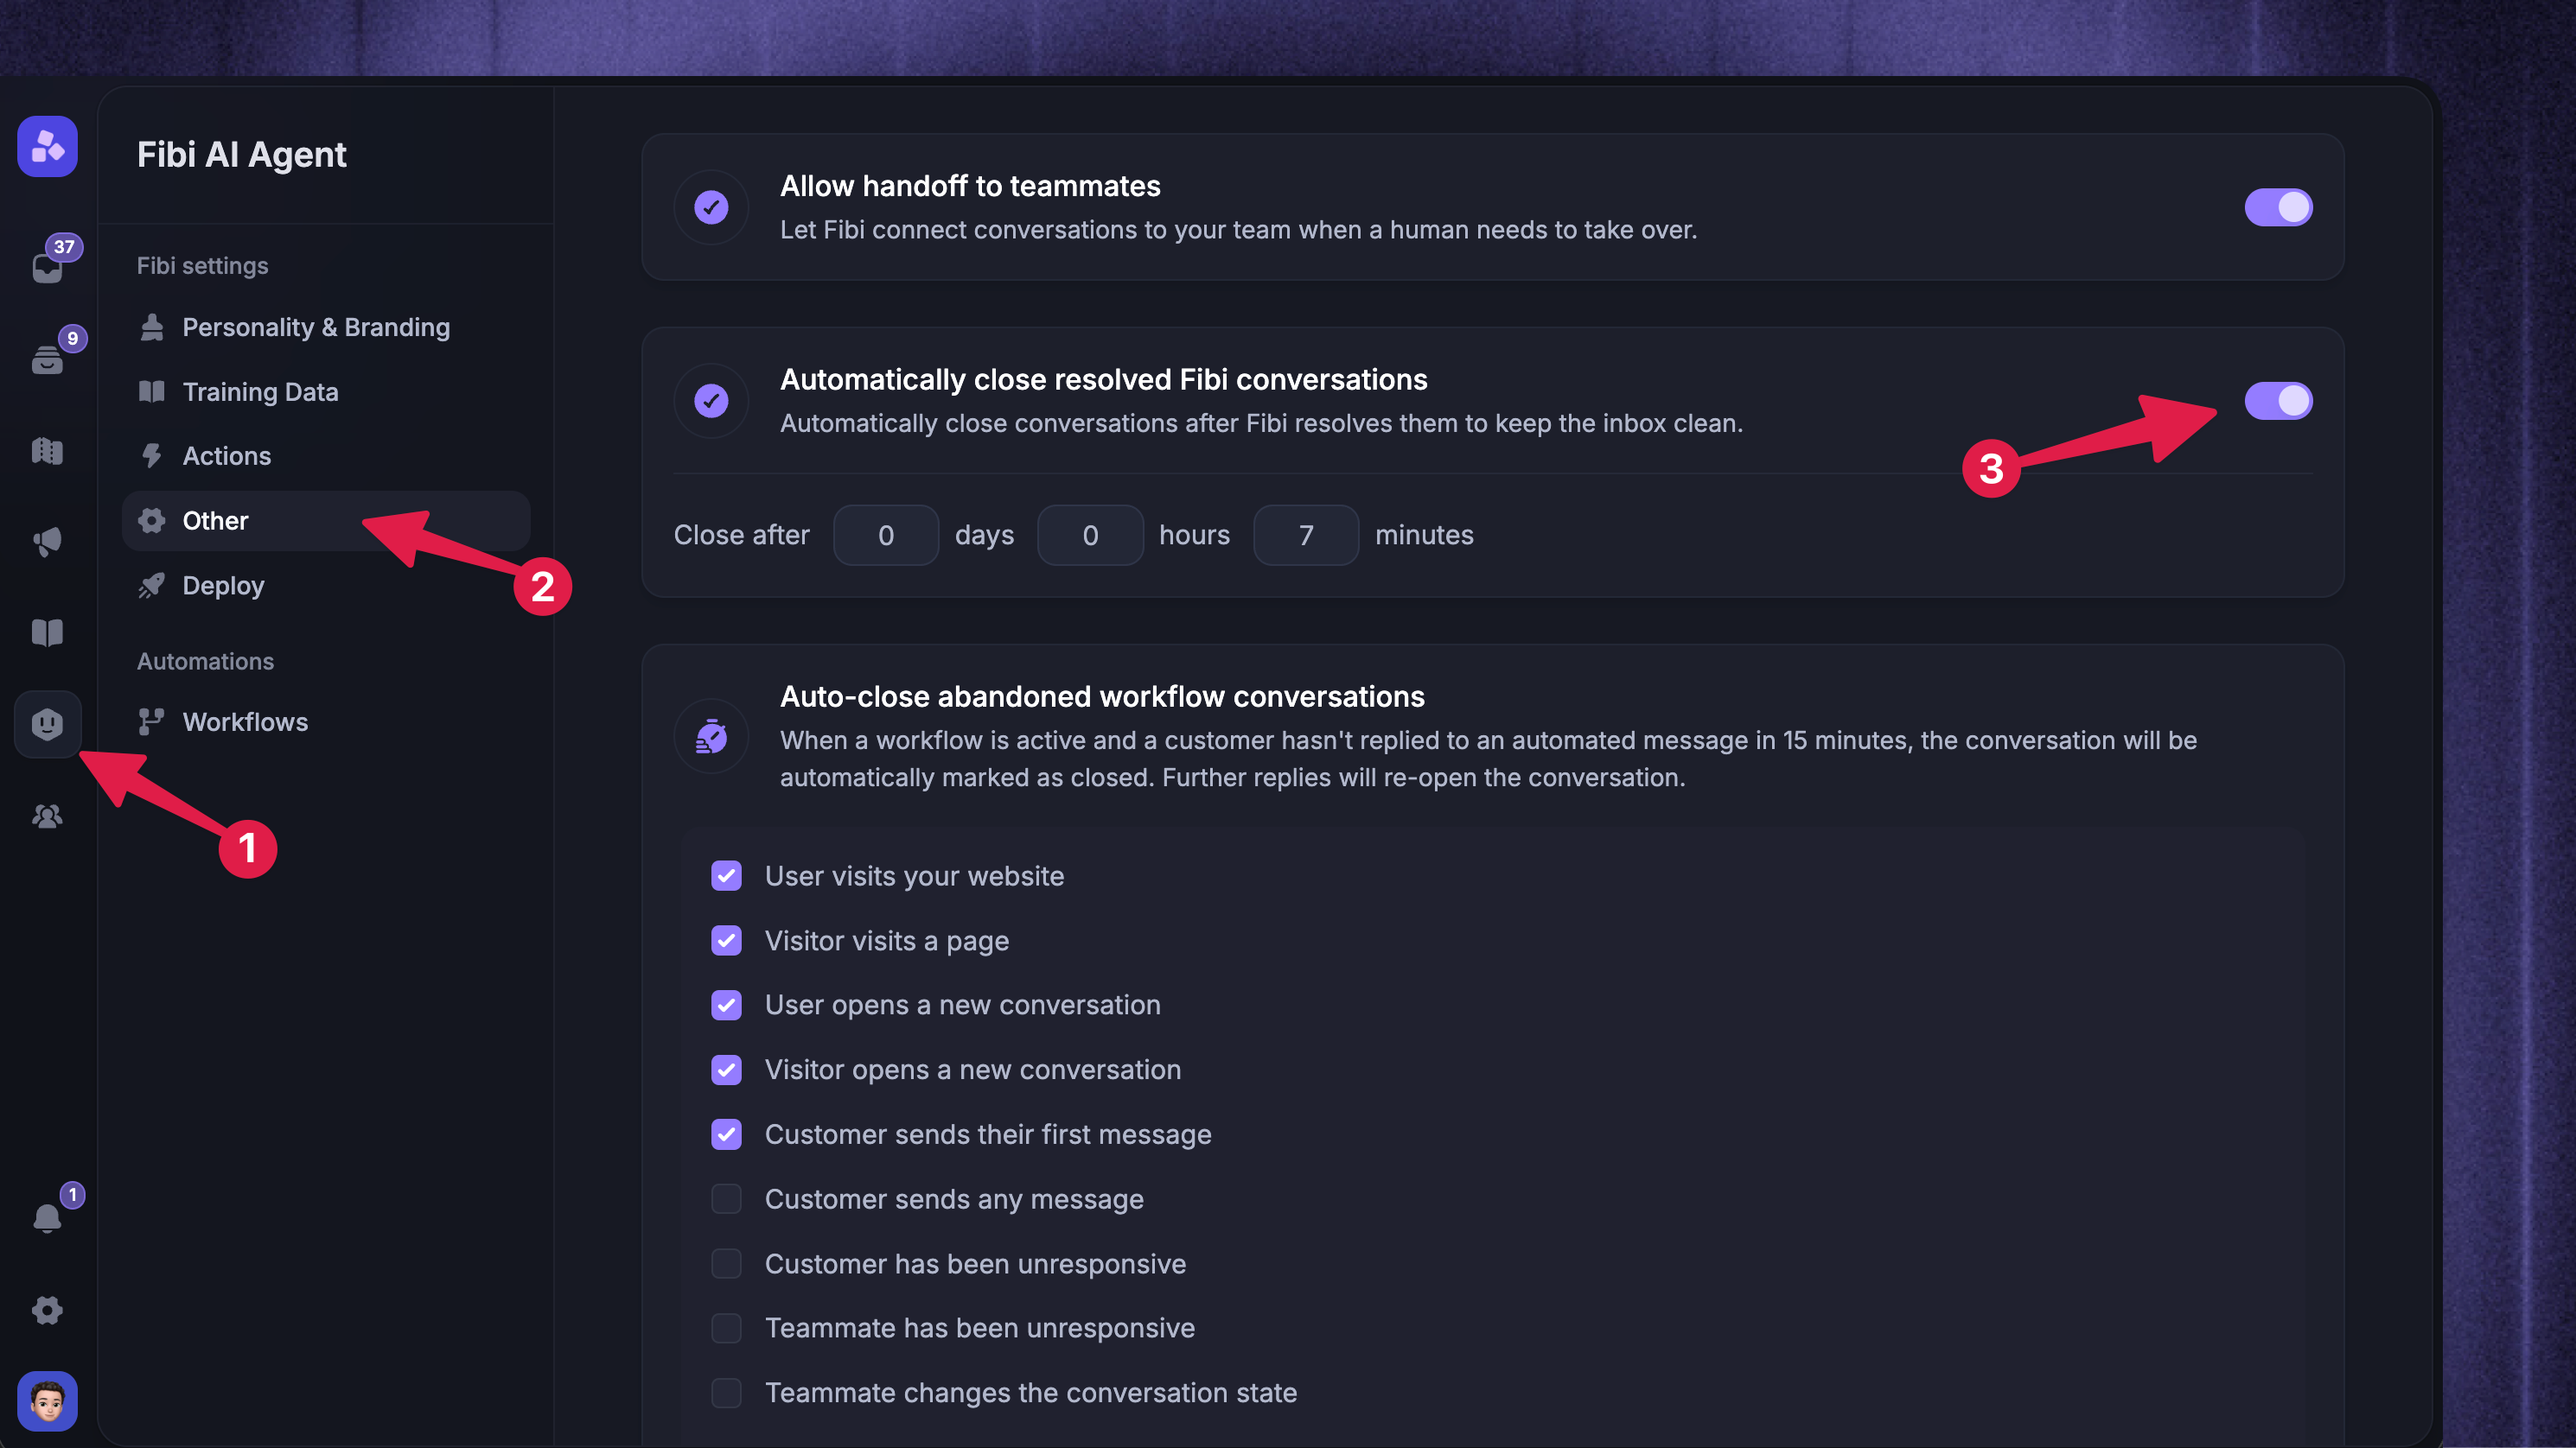Image resolution: width=2576 pixels, height=1448 pixels.
Task: Check Customer has been unresponsive
Action: pos(726,1264)
